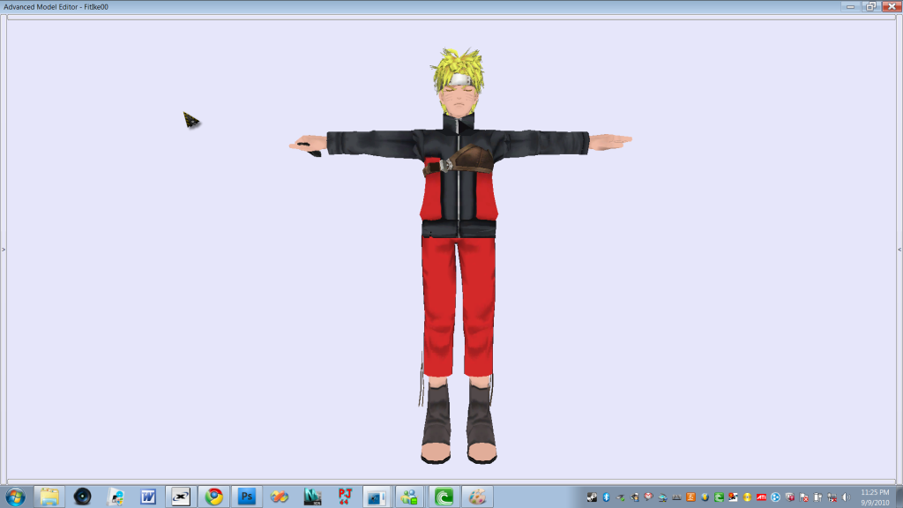Restore down the Advanced Model Editor window
The height and width of the screenshot is (508, 903).
coord(870,6)
